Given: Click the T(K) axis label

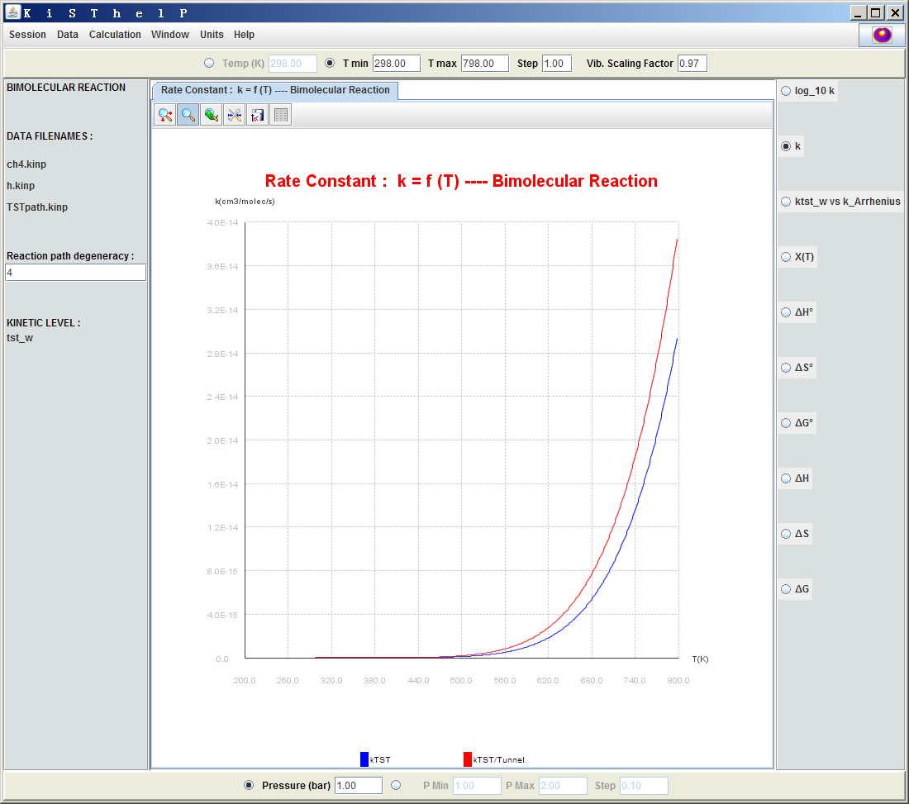Looking at the screenshot, I should point(700,659).
